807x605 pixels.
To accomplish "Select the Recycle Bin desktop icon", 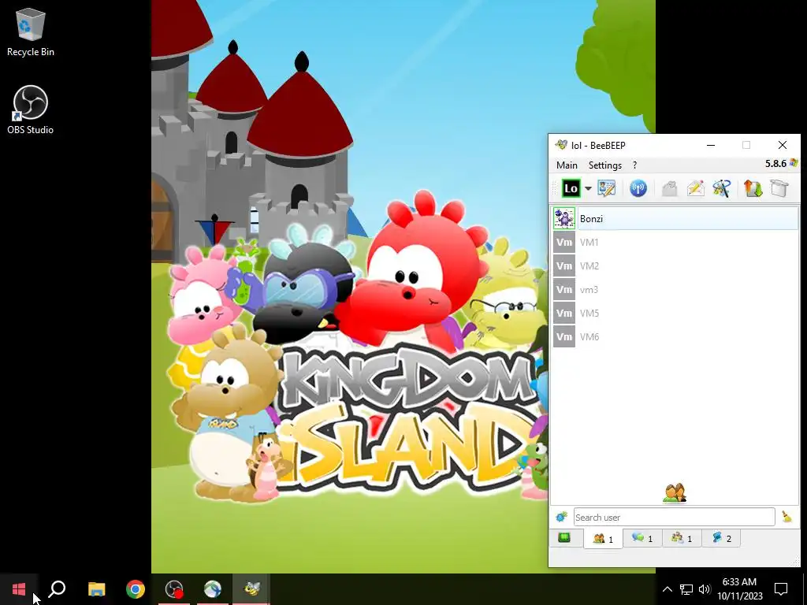I will pos(31,31).
